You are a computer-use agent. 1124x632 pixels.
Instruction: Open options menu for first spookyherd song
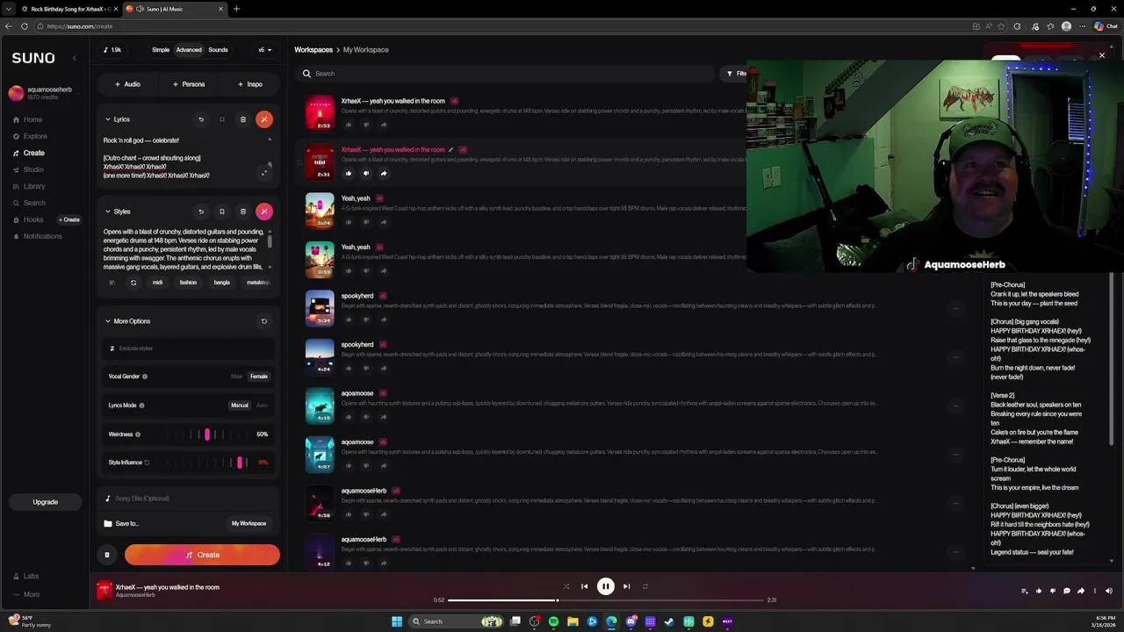tap(956, 307)
